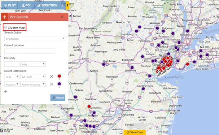Image resolution: width=219 pixels, height=135 pixels.
Task: Click the Proximity value input field
Action: coord(12,64)
